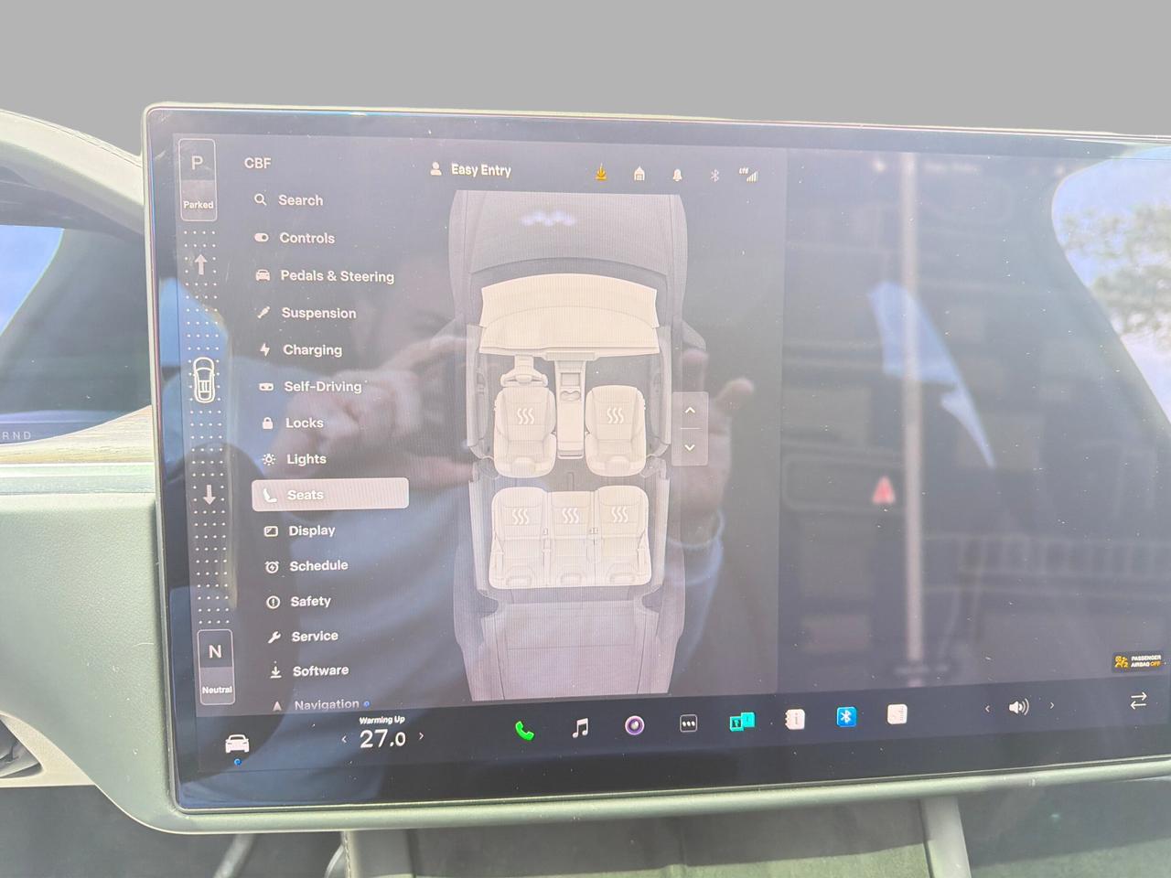Open Pedals & Steering settings
Image resolution: width=1171 pixels, height=878 pixels.
[325, 275]
